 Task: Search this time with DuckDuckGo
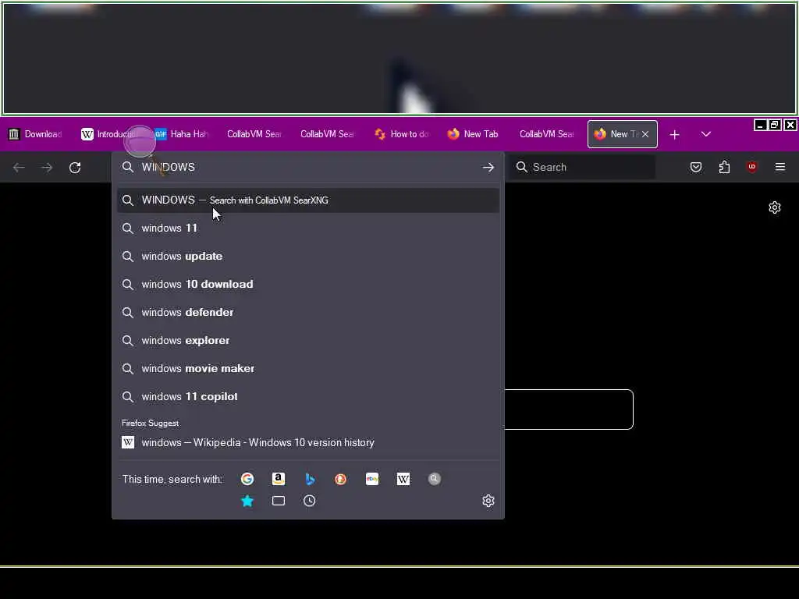pyautogui.click(x=340, y=479)
